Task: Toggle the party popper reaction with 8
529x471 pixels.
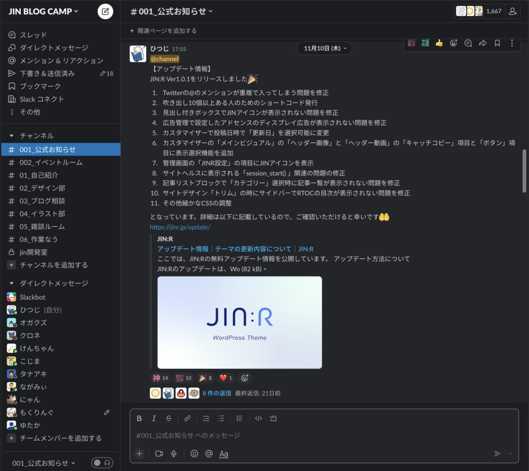Action: coord(206,378)
